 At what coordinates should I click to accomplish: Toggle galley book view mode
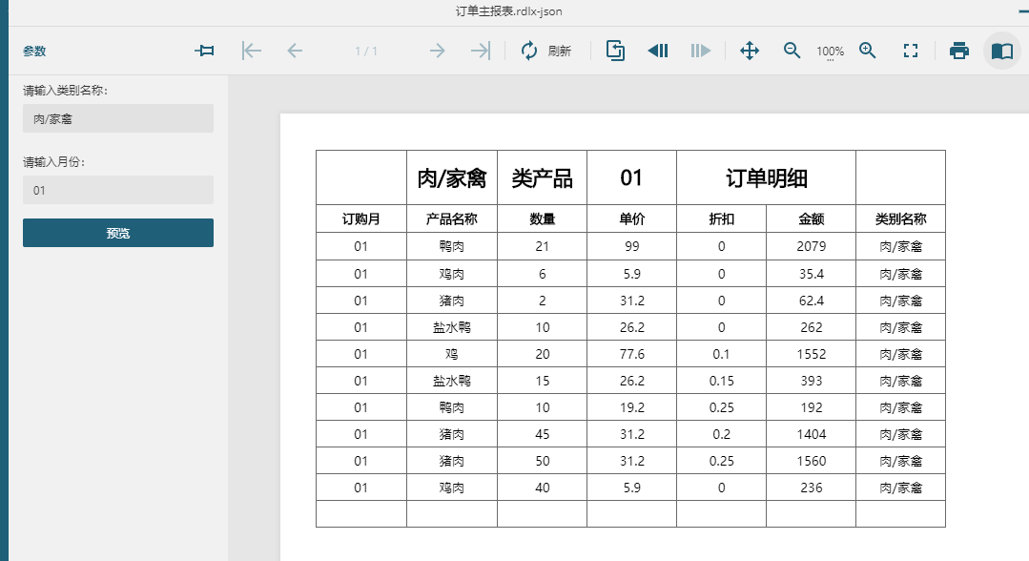pyautogui.click(x=1002, y=51)
